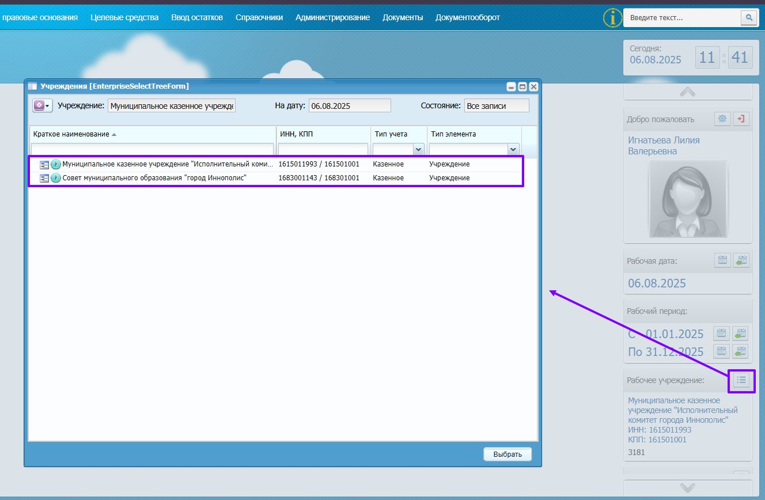Click the row type icon for Совет

point(44,178)
